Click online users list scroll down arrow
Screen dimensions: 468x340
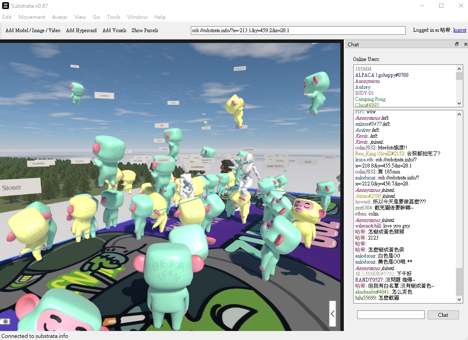tap(459, 103)
